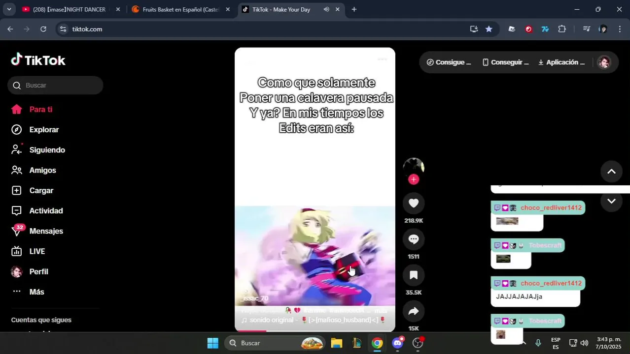
Task: Mute the TikTok tab audio icon
Action: (326, 9)
